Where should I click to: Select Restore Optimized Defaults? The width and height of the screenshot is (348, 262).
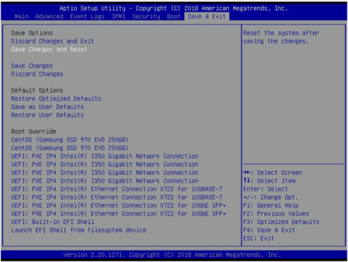click(x=56, y=98)
